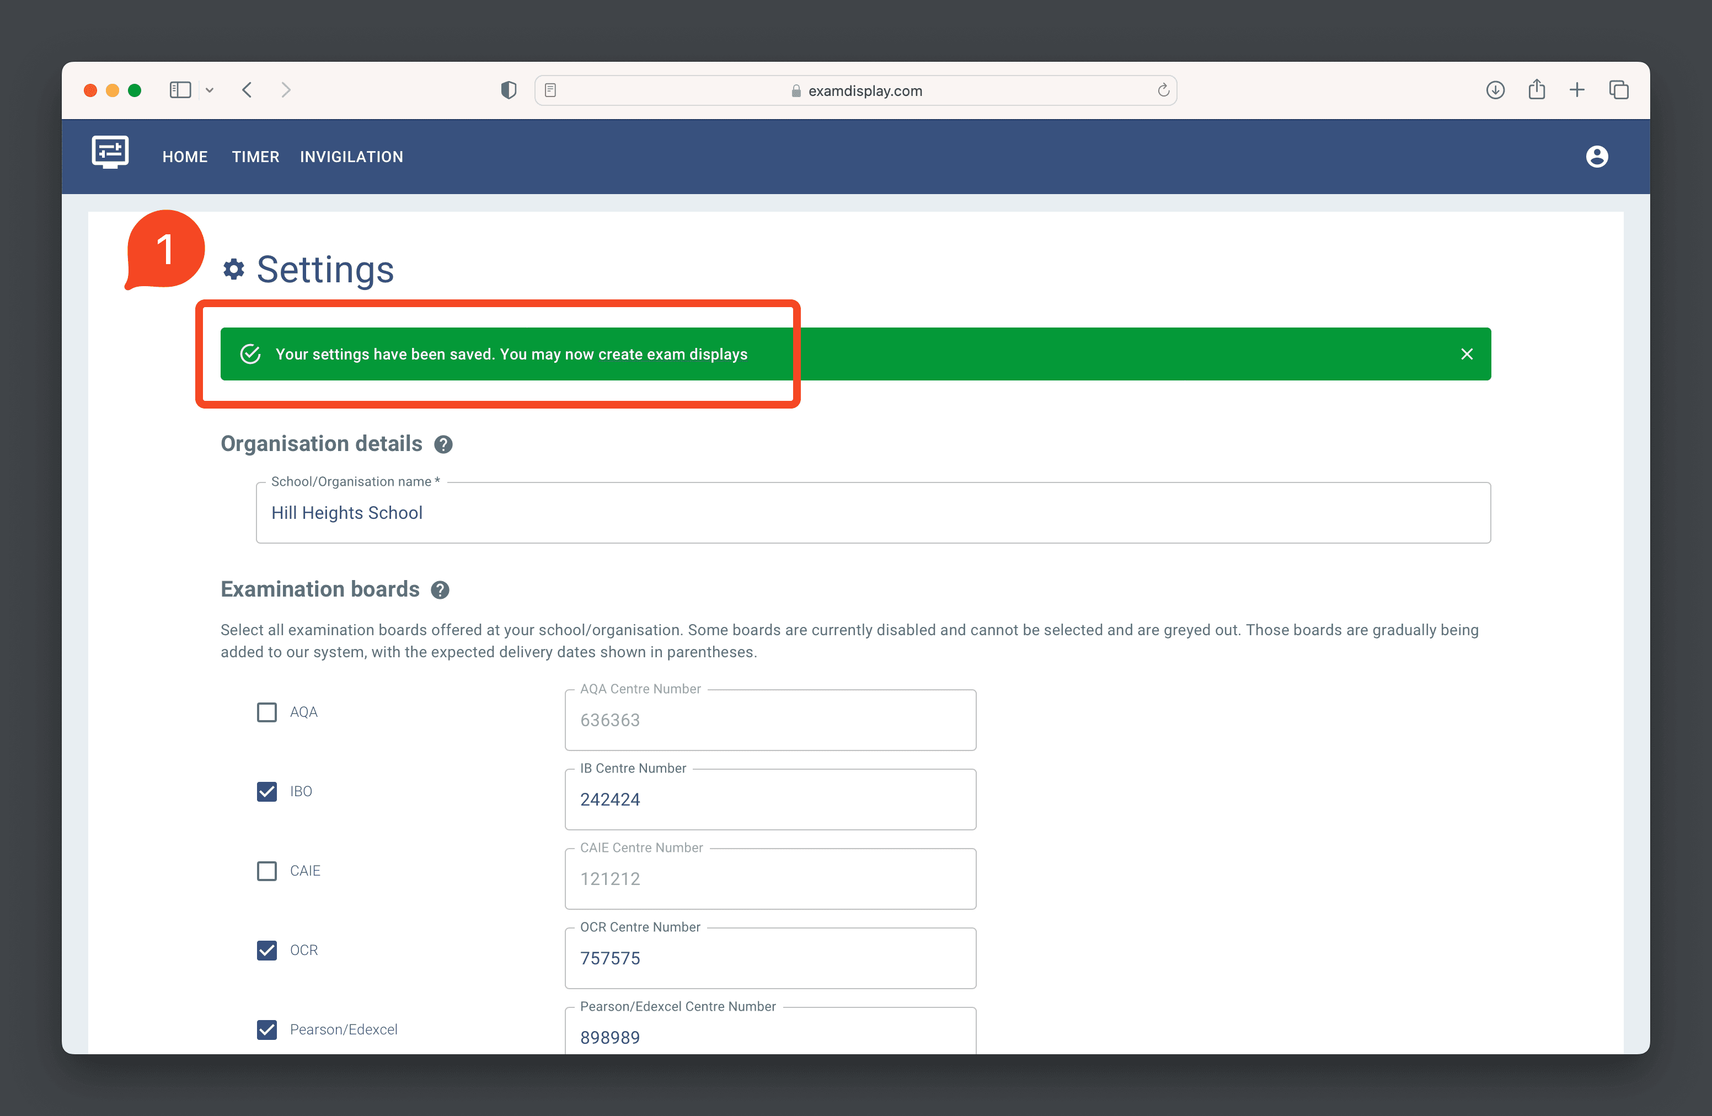Toggle Safari sidebar button
The width and height of the screenshot is (1712, 1116).
pos(180,90)
